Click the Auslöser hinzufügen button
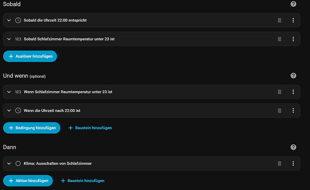Screen dimensions: 310x190 tap(30, 56)
